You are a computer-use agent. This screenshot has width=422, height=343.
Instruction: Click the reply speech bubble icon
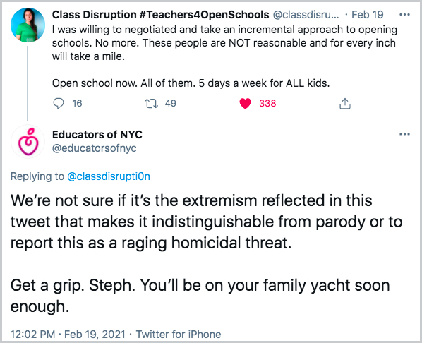point(59,103)
